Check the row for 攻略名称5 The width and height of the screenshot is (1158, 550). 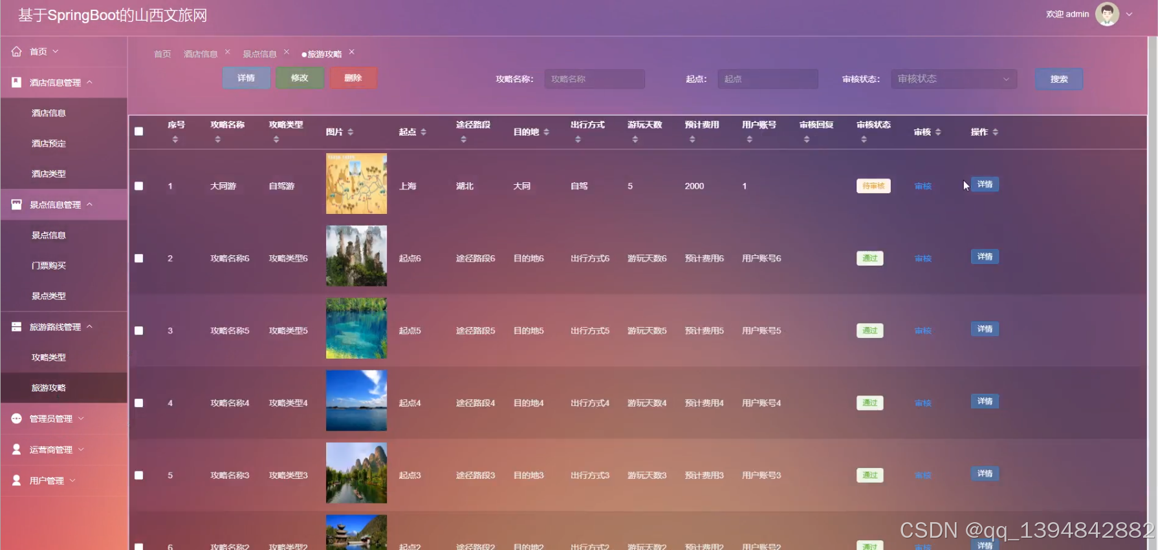tap(138, 331)
